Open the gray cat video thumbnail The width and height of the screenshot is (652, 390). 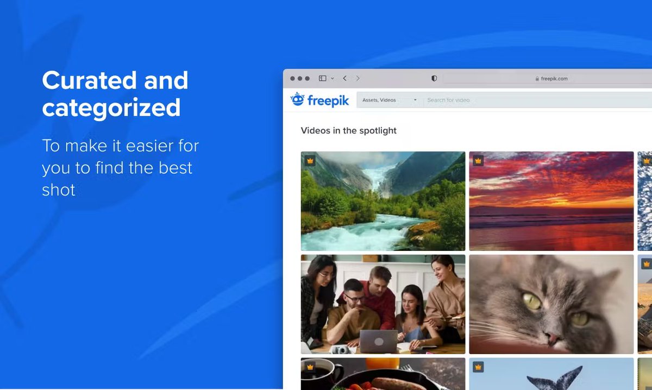pyautogui.click(x=551, y=304)
